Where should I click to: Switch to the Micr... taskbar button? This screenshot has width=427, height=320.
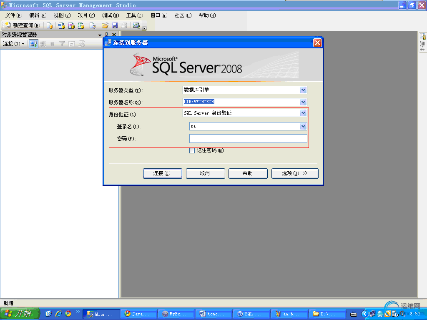(101, 314)
